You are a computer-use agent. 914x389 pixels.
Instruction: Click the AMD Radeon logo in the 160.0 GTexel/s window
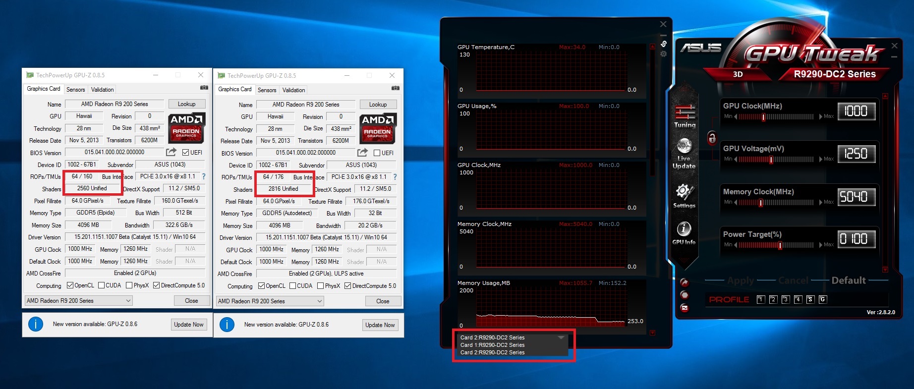(186, 128)
